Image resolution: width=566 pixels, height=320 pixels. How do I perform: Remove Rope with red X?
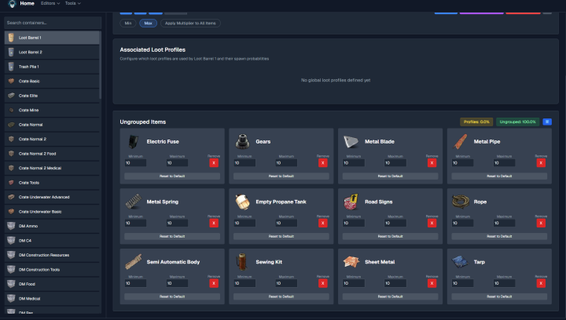pyautogui.click(x=541, y=224)
